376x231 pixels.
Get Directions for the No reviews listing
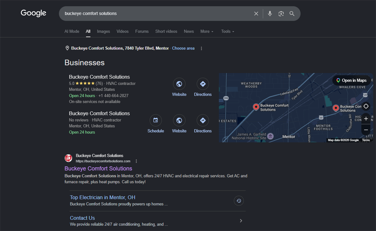point(203,124)
